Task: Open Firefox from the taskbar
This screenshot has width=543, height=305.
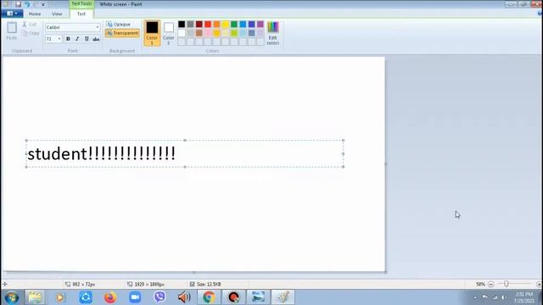Action: 110,297
